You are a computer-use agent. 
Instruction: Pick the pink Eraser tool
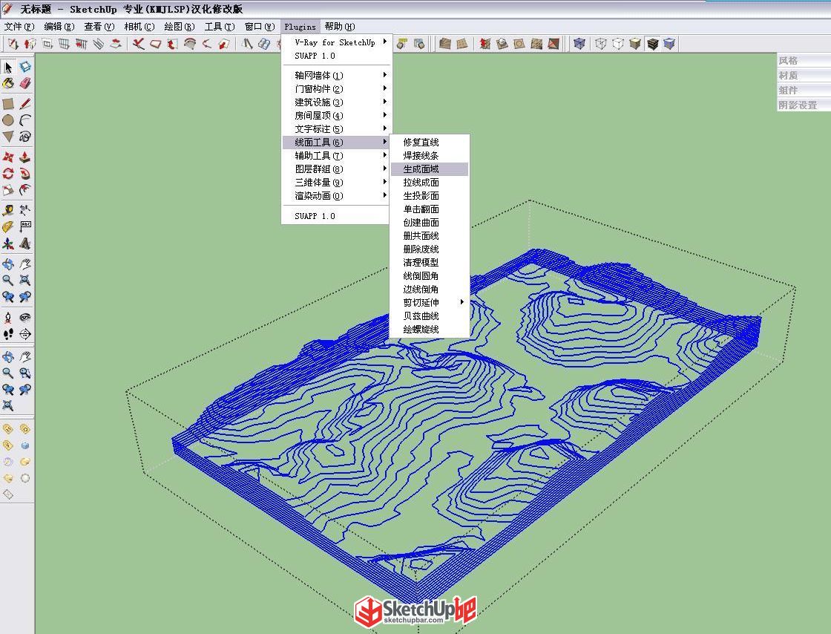[25, 84]
